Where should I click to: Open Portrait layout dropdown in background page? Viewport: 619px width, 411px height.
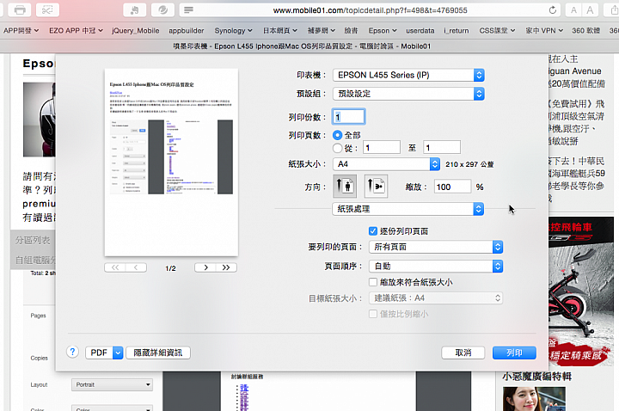pos(112,384)
